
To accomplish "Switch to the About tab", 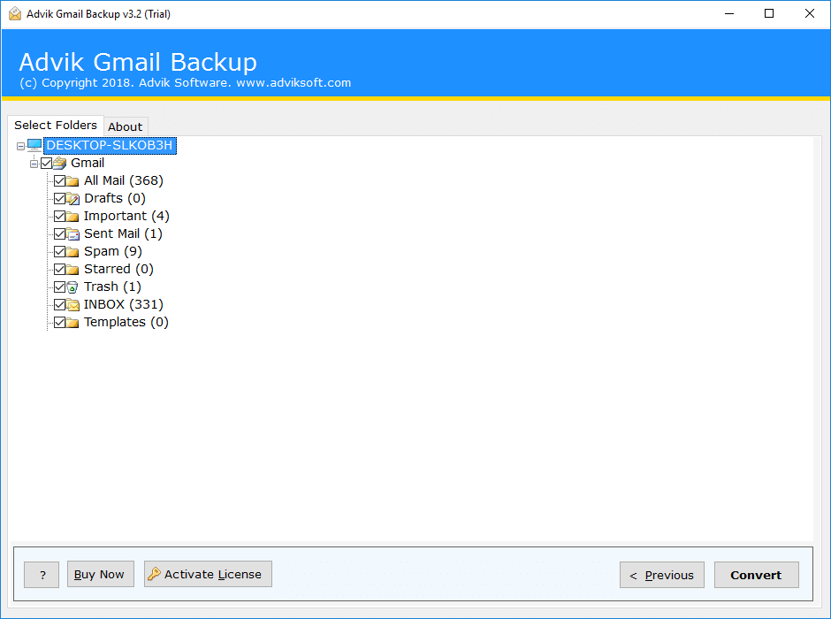I will click(125, 126).
